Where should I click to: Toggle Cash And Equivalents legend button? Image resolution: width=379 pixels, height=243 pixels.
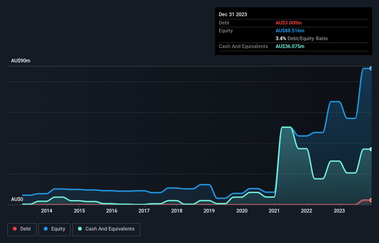point(106,229)
